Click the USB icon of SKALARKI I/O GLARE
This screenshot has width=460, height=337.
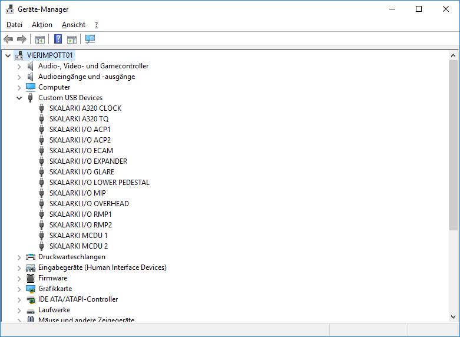point(41,172)
